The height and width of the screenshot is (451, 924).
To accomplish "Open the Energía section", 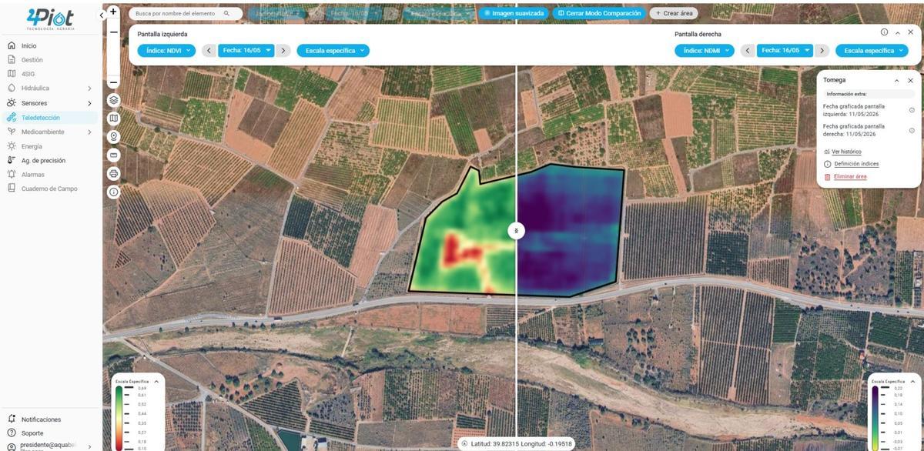I will (x=32, y=146).
